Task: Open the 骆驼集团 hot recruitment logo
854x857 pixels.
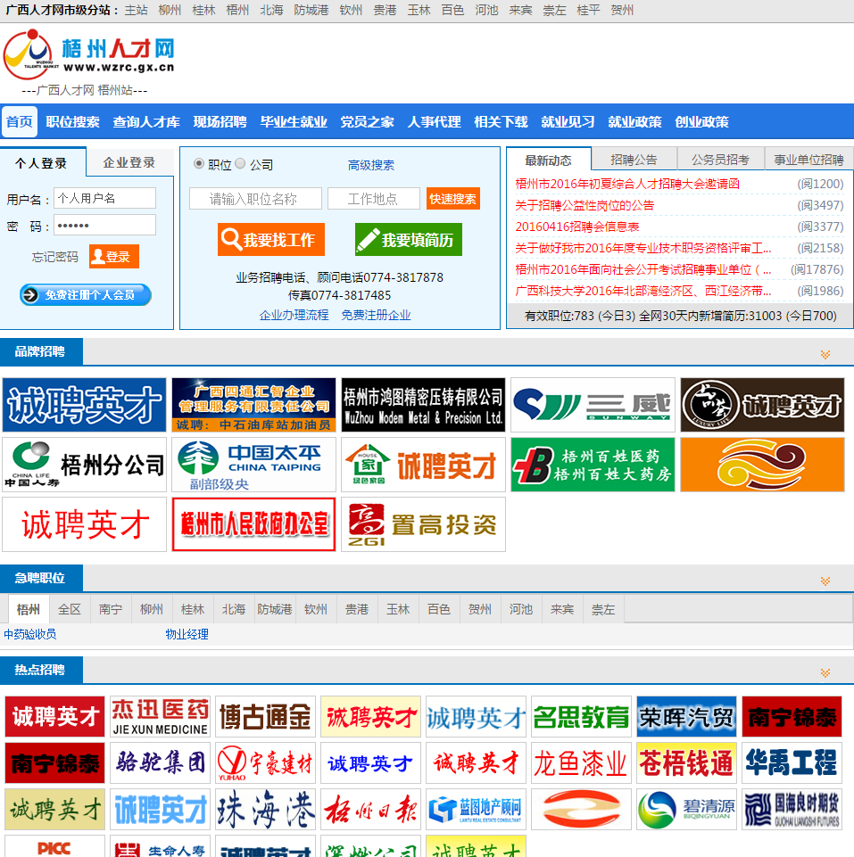Action: tap(161, 763)
